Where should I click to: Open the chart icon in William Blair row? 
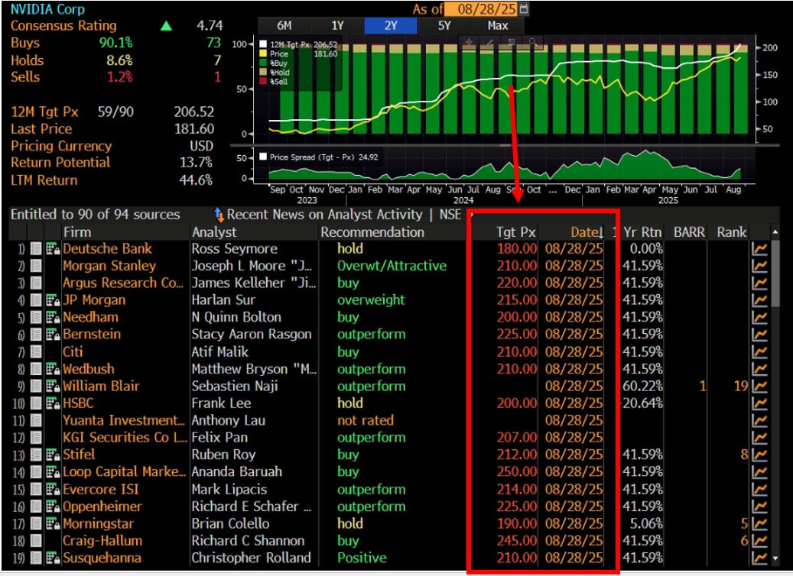coord(759,386)
